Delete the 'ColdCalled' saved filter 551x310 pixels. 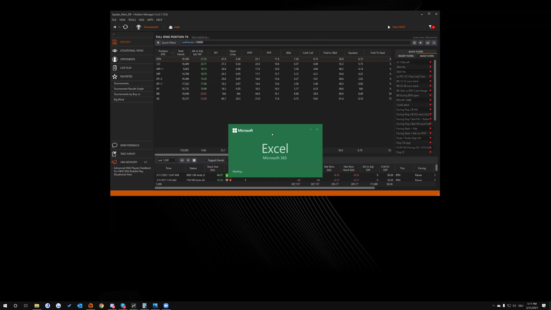tap(430, 105)
